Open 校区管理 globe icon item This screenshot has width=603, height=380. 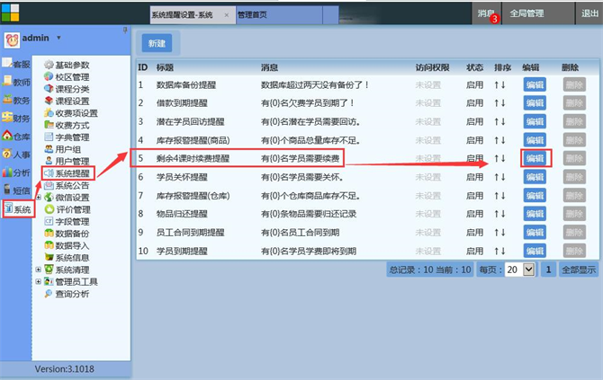click(x=67, y=76)
